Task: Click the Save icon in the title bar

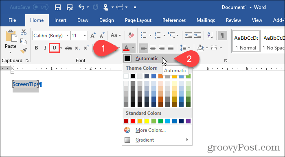Action: click(58, 7)
